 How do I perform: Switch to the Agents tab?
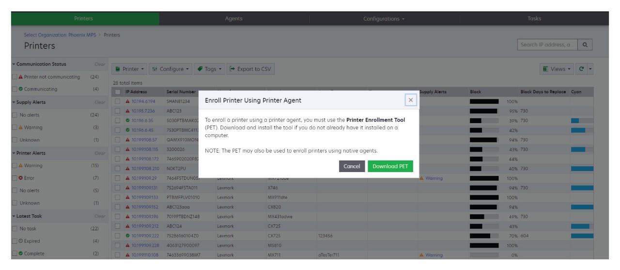(x=233, y=18)
